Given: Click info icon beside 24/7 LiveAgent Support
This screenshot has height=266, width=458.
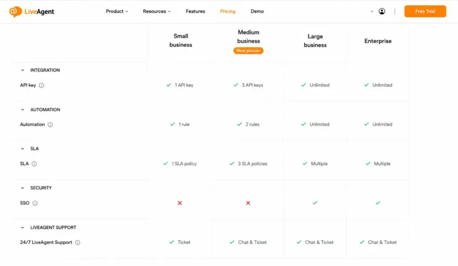Looking at the screenshot, I should 78,242.
